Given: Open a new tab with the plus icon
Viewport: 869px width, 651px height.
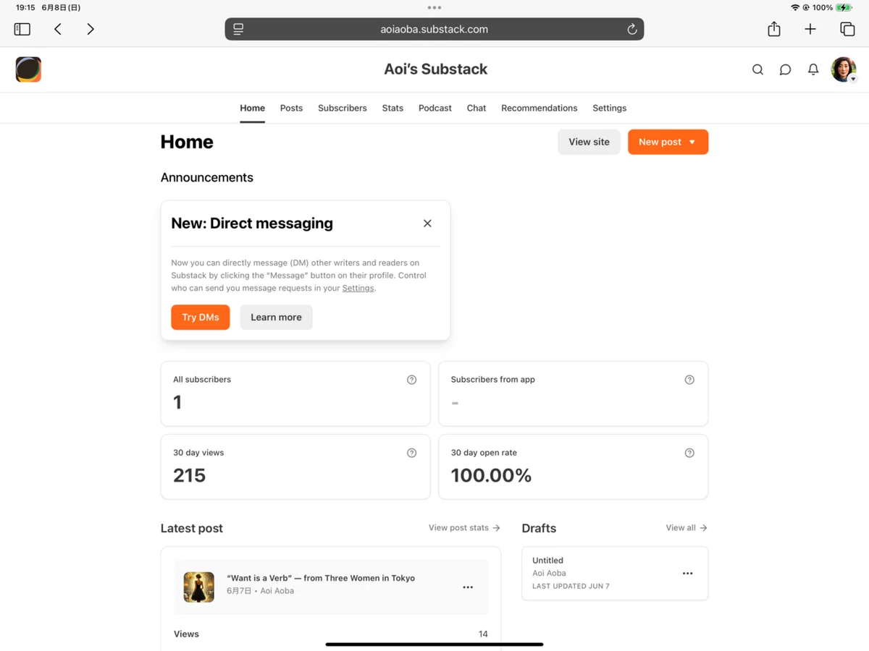Looking at the screenshot, I should (x=810, y=29).
